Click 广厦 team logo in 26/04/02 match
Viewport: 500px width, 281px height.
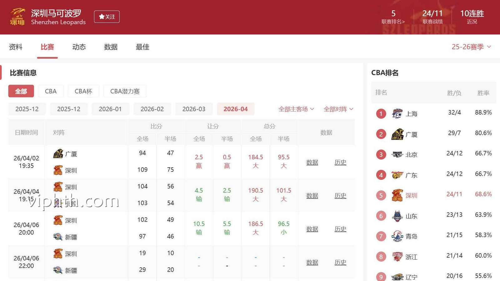tap(58, 154)
